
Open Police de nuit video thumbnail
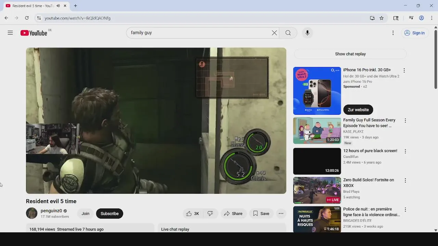coord(317,219)
